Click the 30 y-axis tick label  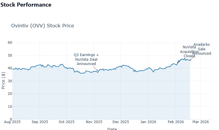point(10,81)
